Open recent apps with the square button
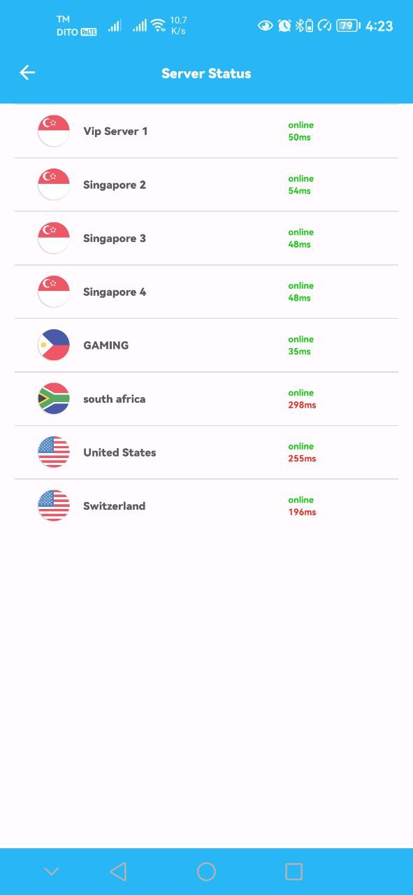The height and width of the screenshot is (895, 413). [294, 871]
